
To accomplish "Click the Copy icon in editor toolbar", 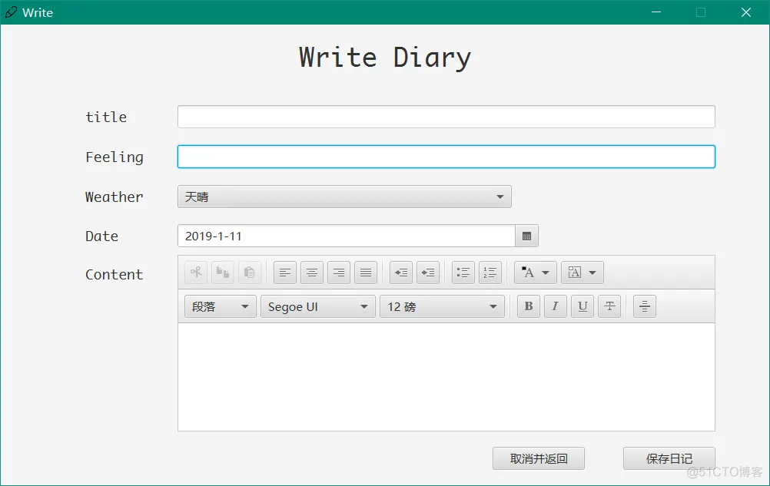I will tap(222, 273).
